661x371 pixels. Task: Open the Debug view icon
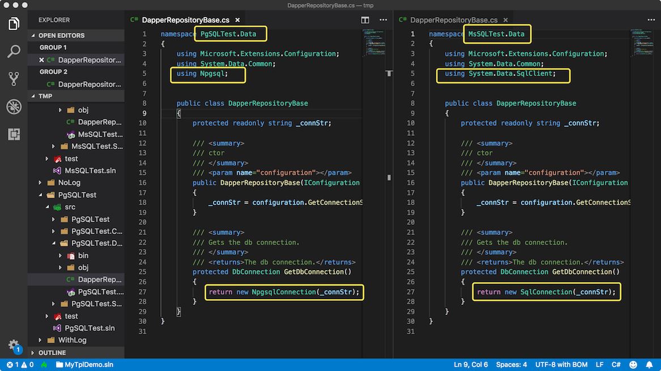point(14,106)
